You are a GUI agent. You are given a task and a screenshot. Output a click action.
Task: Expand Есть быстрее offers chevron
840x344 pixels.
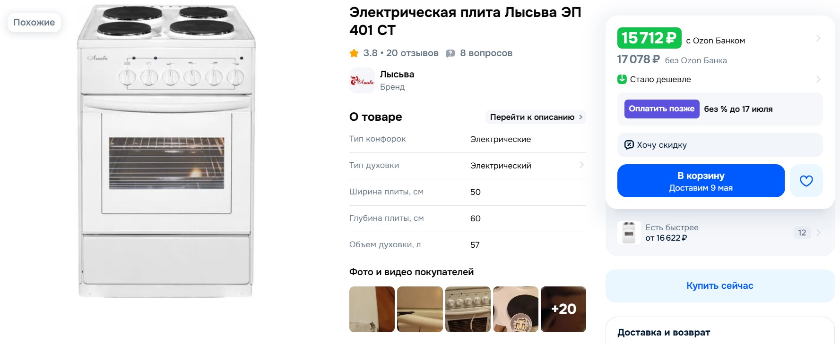818,233
